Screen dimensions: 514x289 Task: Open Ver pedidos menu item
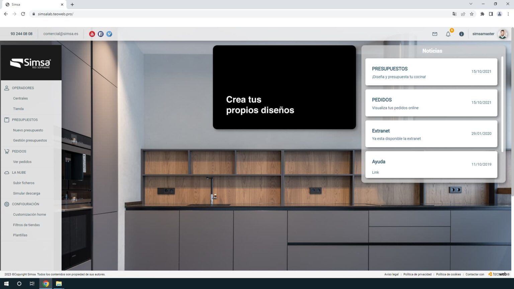tap(22, 162)
